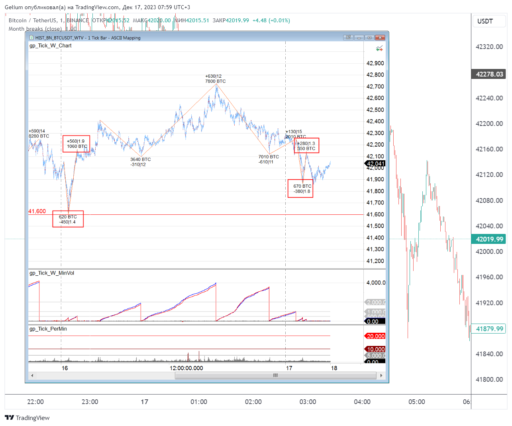Image resolution: width=512 pixels, height=426 pixels.
Task: Click the 41,200 value on tick window price scale
Action: pyautogui.click(x=375, y=261)
